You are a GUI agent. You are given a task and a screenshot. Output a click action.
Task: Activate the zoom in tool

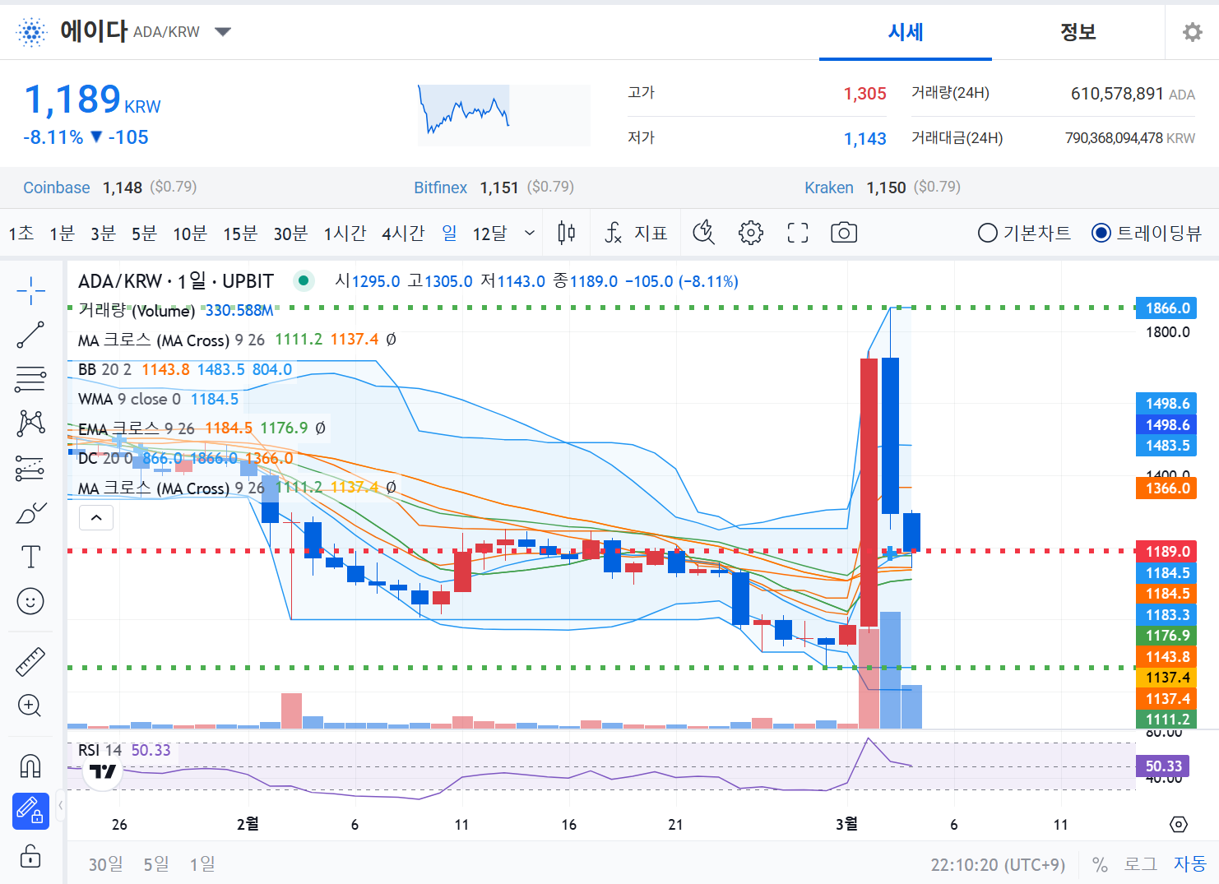(x=30, y=706)
